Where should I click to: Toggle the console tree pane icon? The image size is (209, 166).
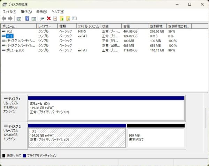tap(19, 19)
